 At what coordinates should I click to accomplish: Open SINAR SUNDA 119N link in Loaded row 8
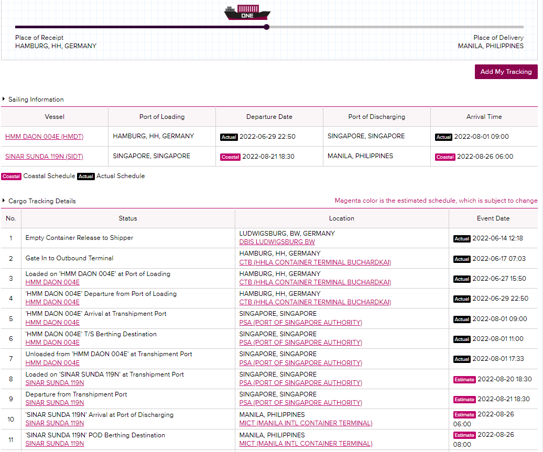click(x=55, y=383)
